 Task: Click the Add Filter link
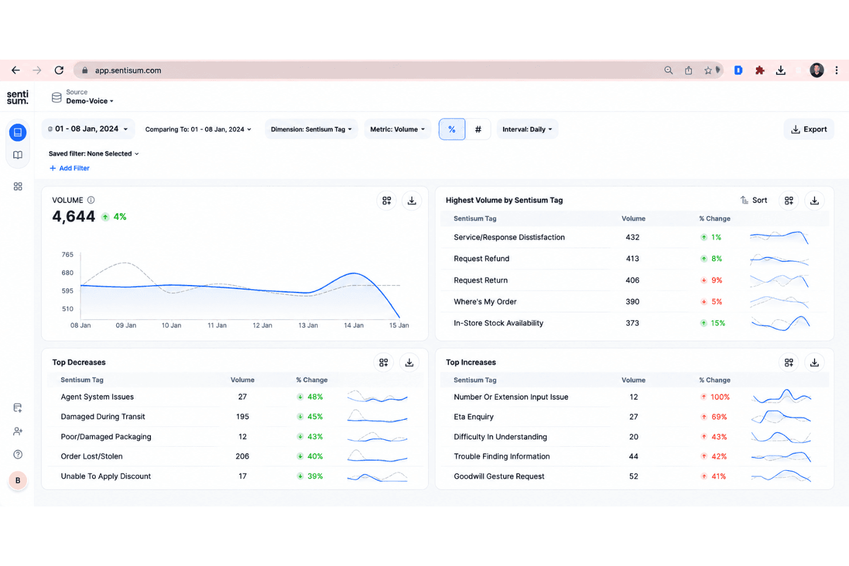(x=69, y=168)
